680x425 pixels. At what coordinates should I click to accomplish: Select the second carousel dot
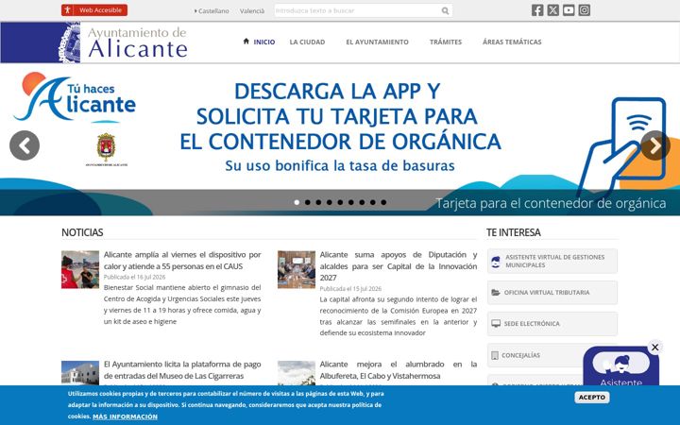pos(308,202)
